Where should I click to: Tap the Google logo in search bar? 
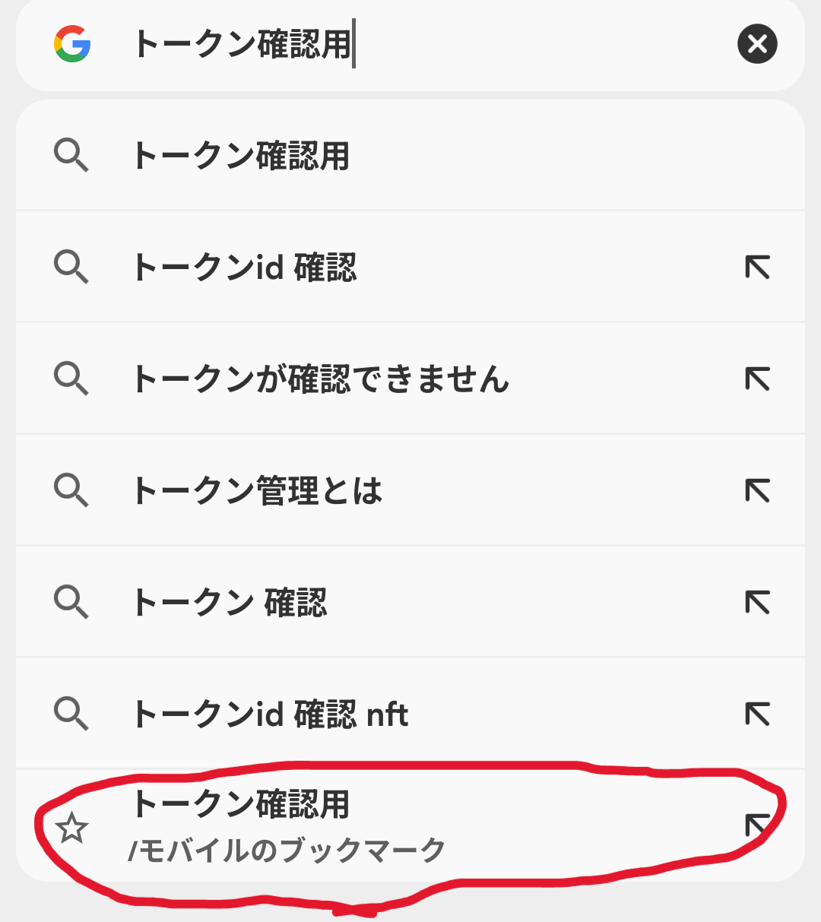coord(72,43)
